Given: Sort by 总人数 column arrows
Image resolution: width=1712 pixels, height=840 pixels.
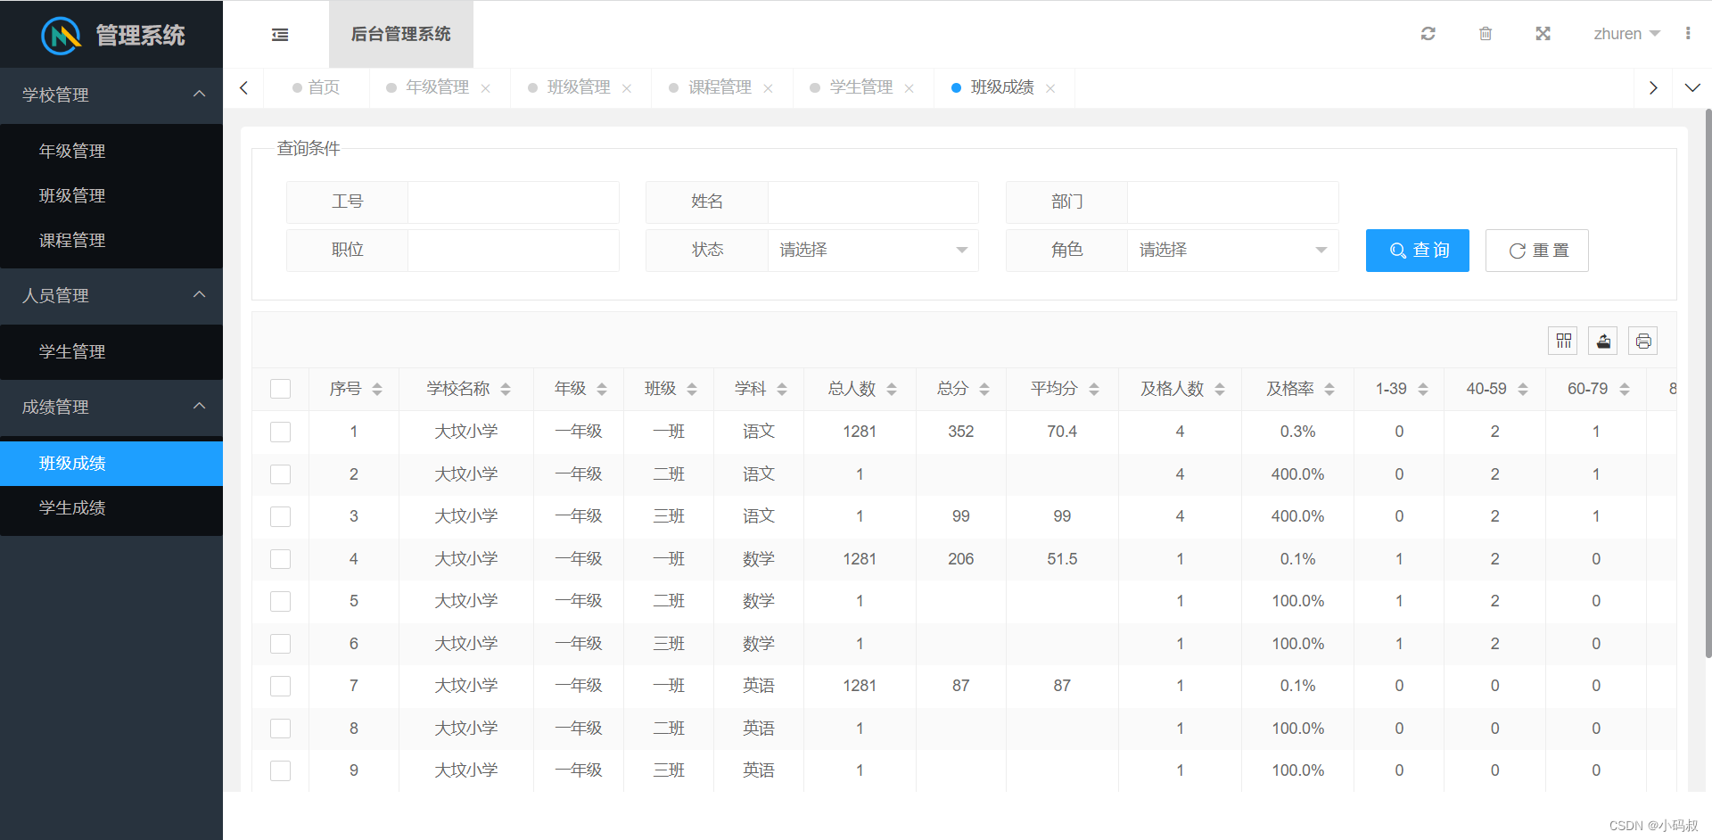Looking at the screenshot, I should coord(892,390).
